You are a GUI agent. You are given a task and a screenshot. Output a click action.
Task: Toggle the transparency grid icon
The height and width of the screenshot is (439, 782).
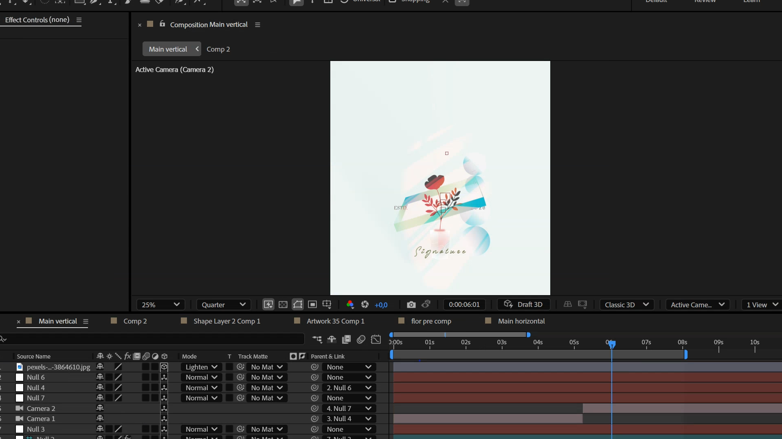click(x=283, y=304)
